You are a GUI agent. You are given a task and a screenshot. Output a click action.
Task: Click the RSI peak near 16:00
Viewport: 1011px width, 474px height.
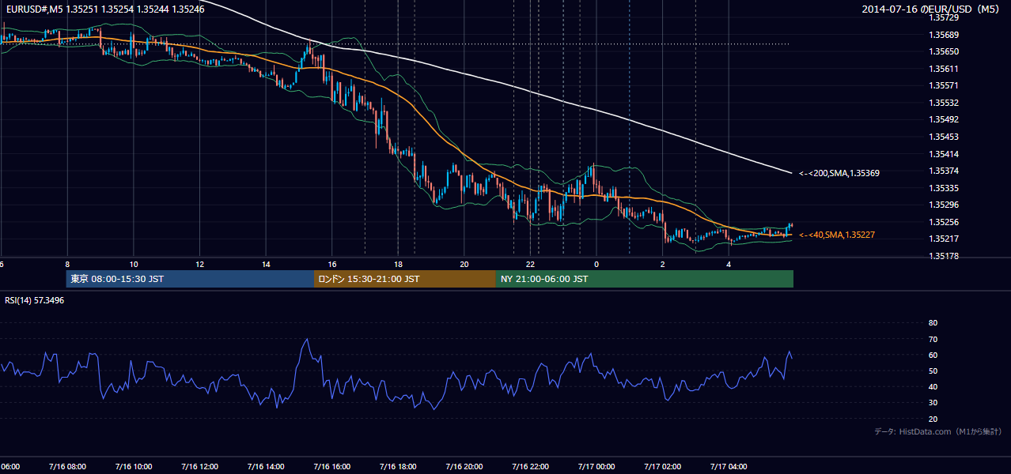(x=306, y=340)
